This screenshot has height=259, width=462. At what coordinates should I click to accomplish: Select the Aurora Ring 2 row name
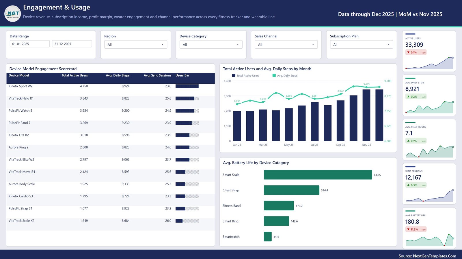tap(18, 147)
